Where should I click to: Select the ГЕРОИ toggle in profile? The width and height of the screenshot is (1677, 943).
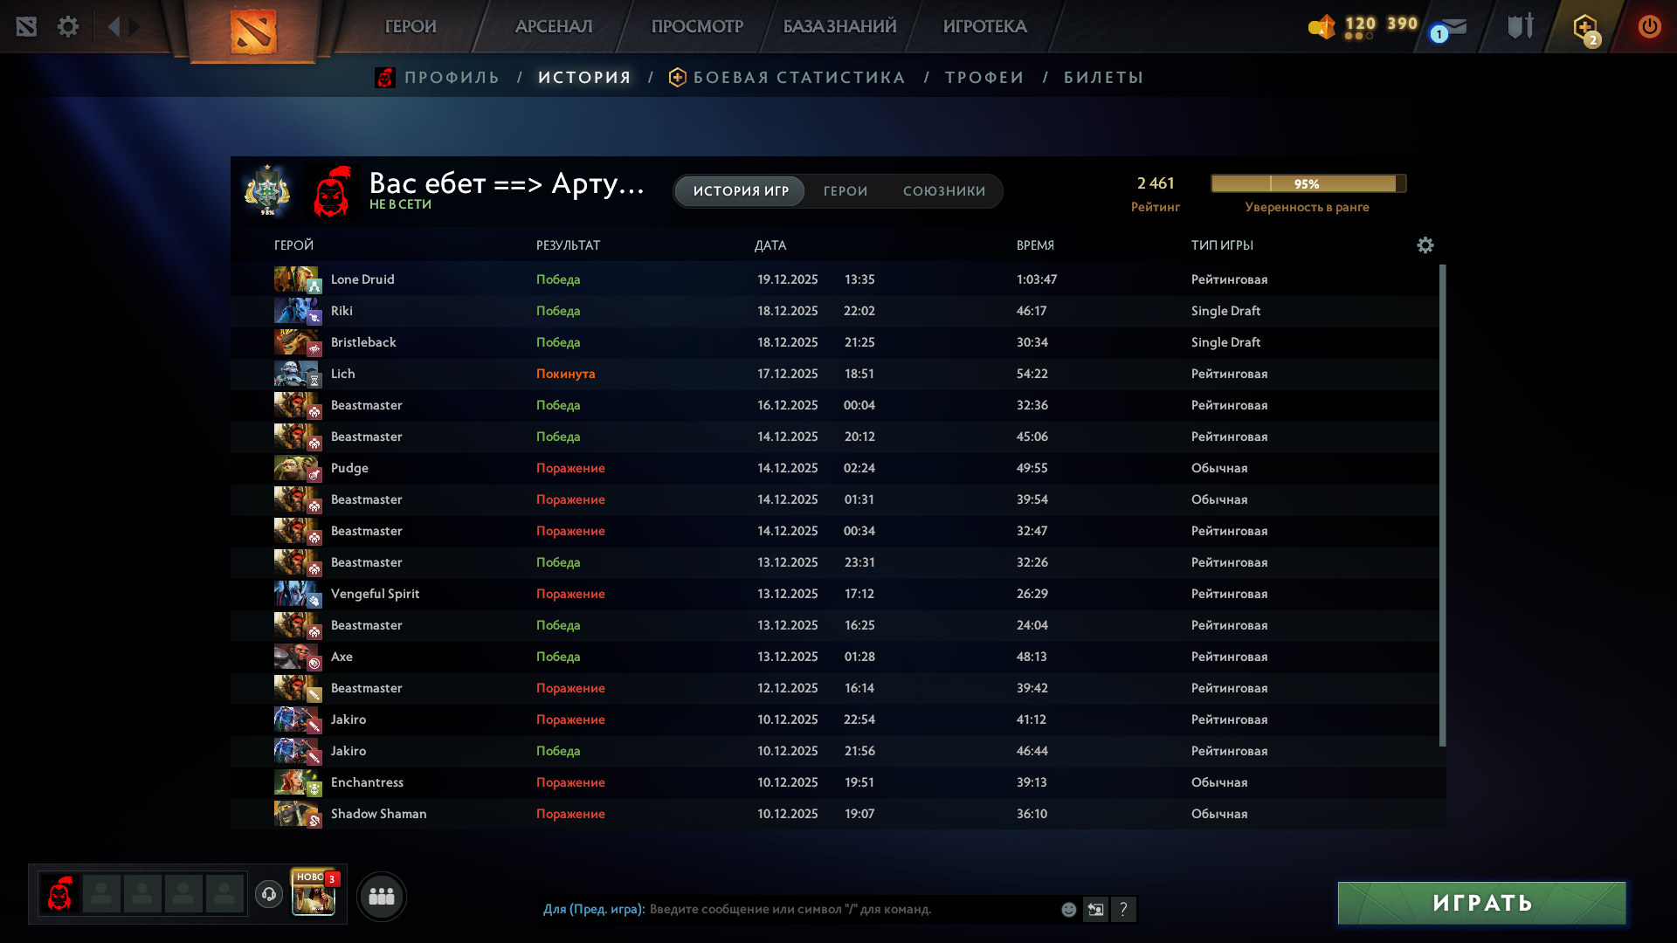coord(845,191)
